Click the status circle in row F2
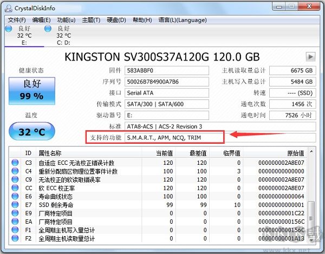This screenshot has width=325, height=254. pyautogui.click(x=15, y=238)
